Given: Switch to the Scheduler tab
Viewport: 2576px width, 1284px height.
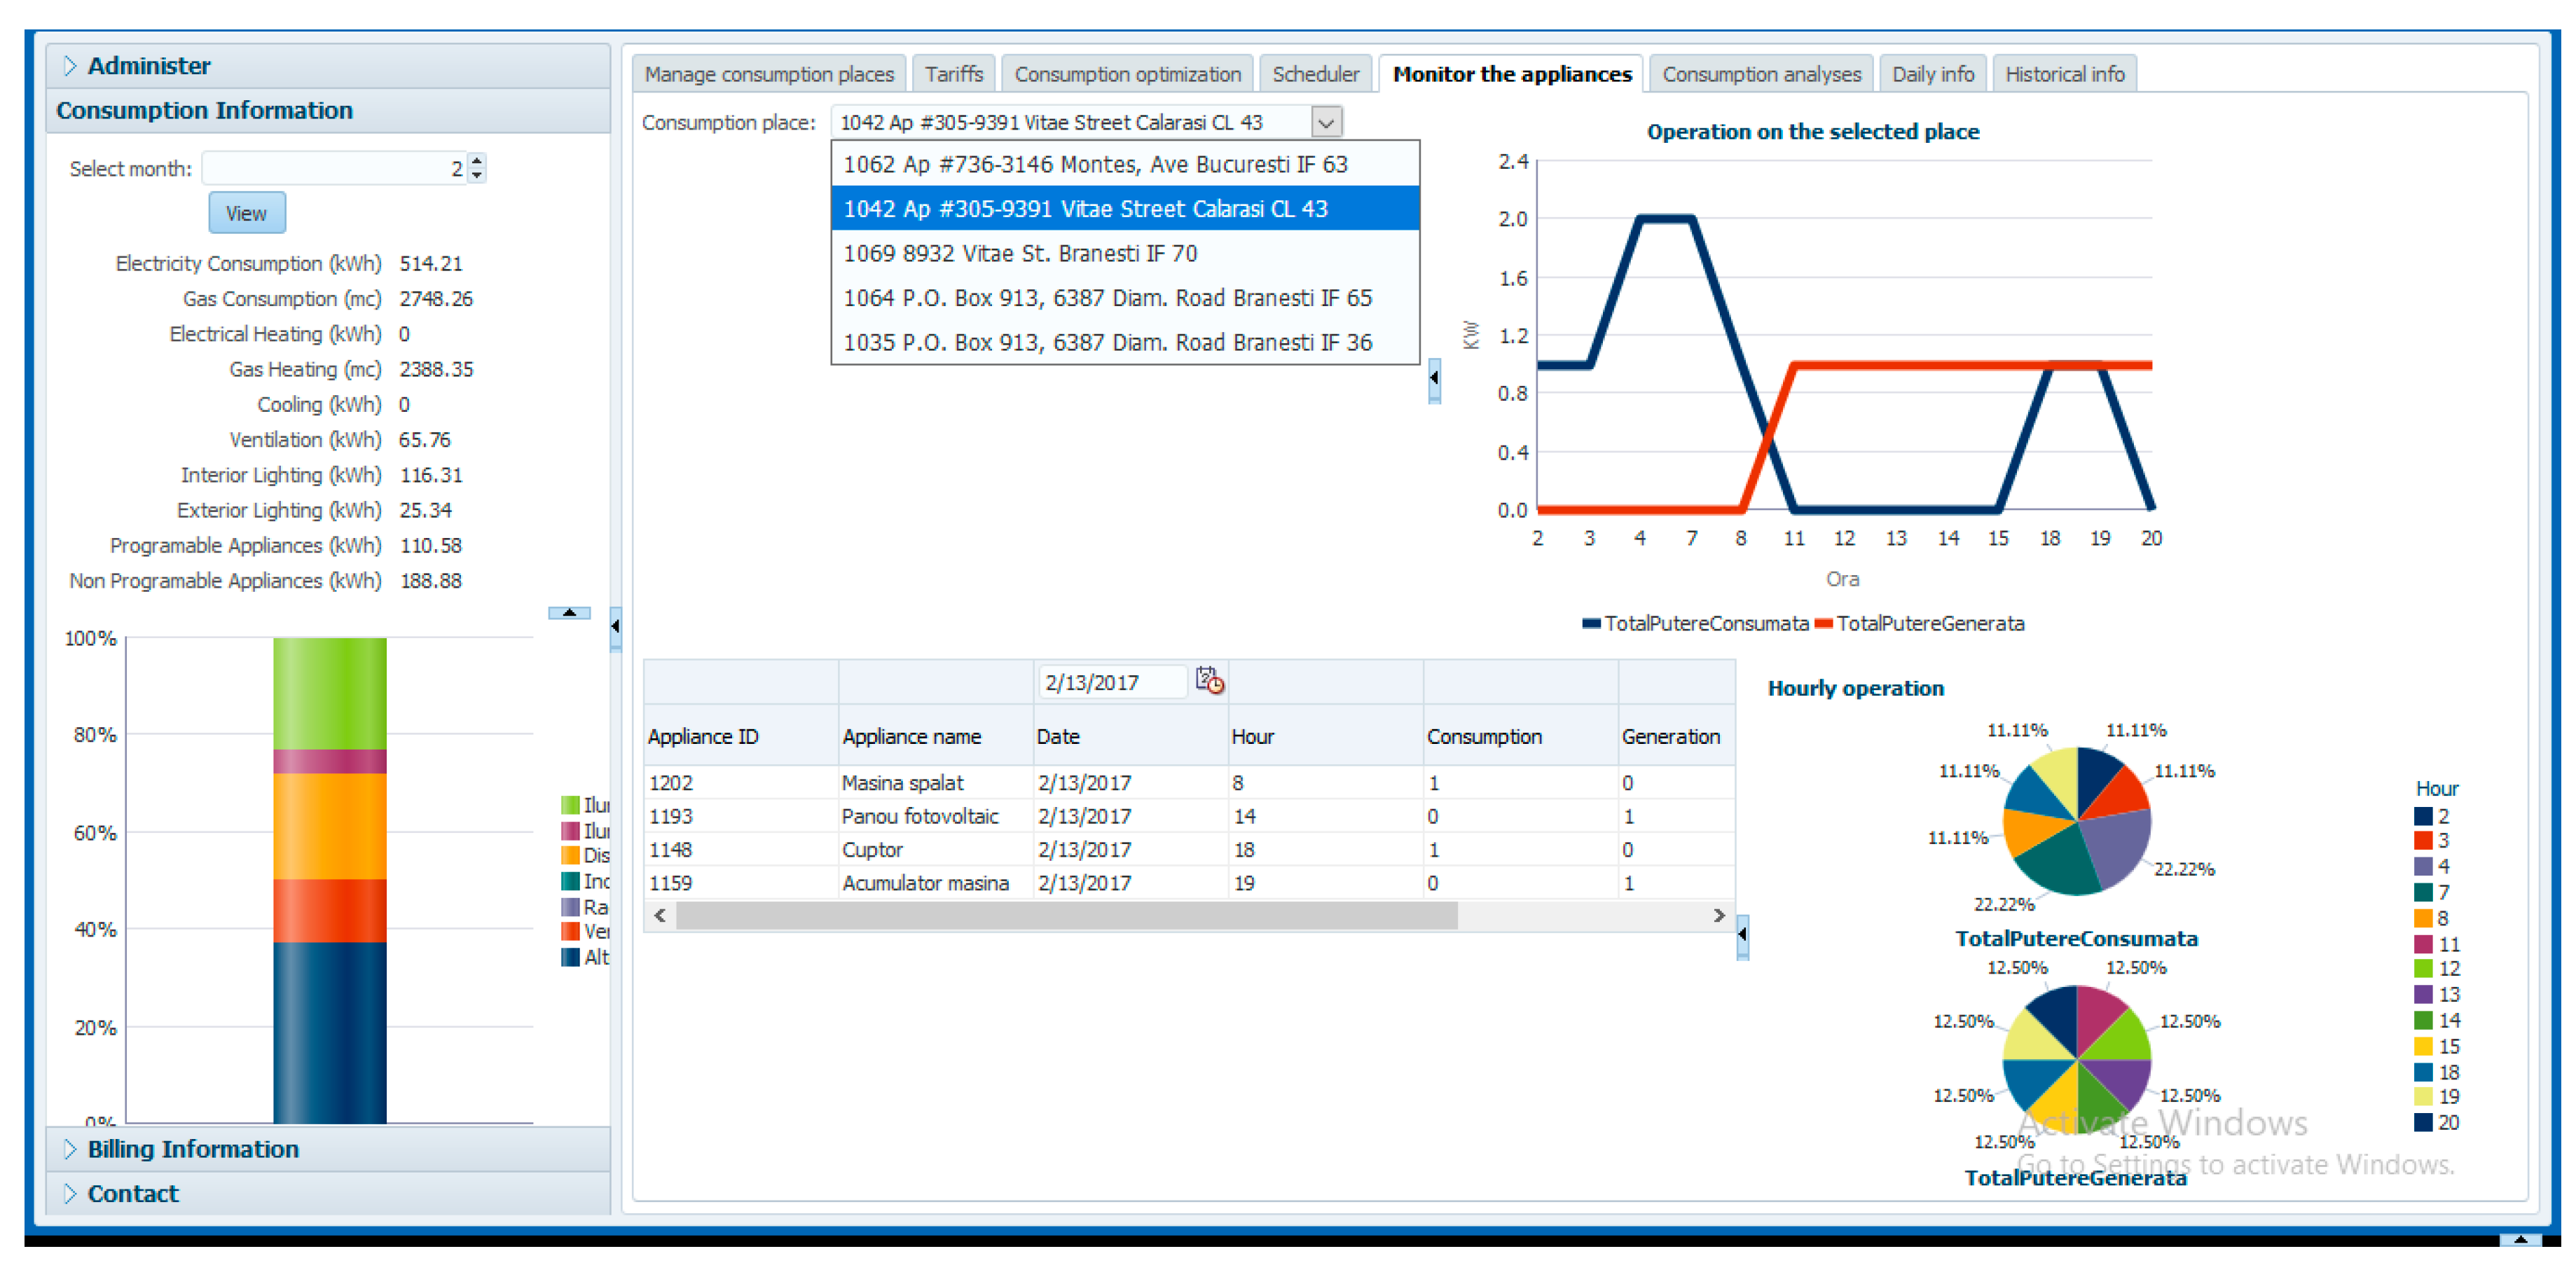Looking at the screenshot, I should click(1314, 74).
